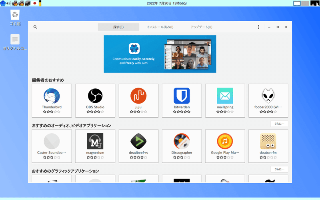320x200 pixels.
Task: Open the Jami featured banner
Action: pos(160,54)
